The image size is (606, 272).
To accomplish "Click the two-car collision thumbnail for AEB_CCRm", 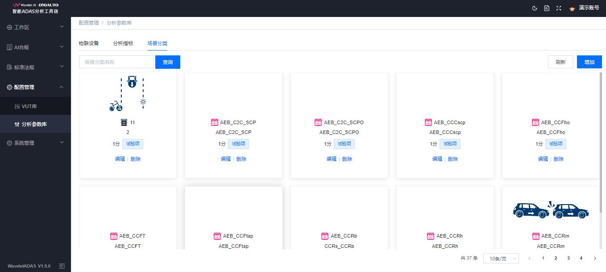I will click(551, 210).
